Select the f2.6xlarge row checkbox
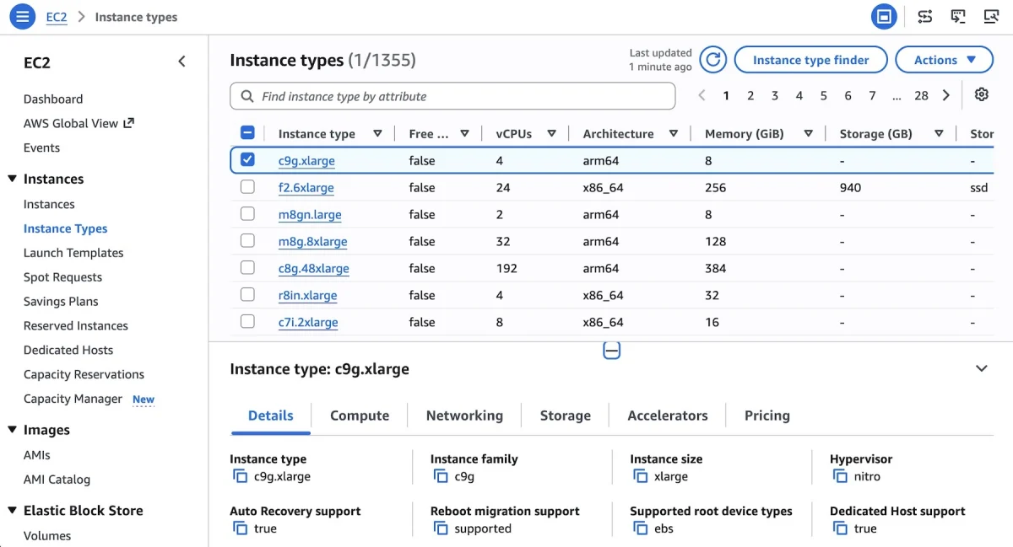The image size is (1013, 547). [247, 187]
